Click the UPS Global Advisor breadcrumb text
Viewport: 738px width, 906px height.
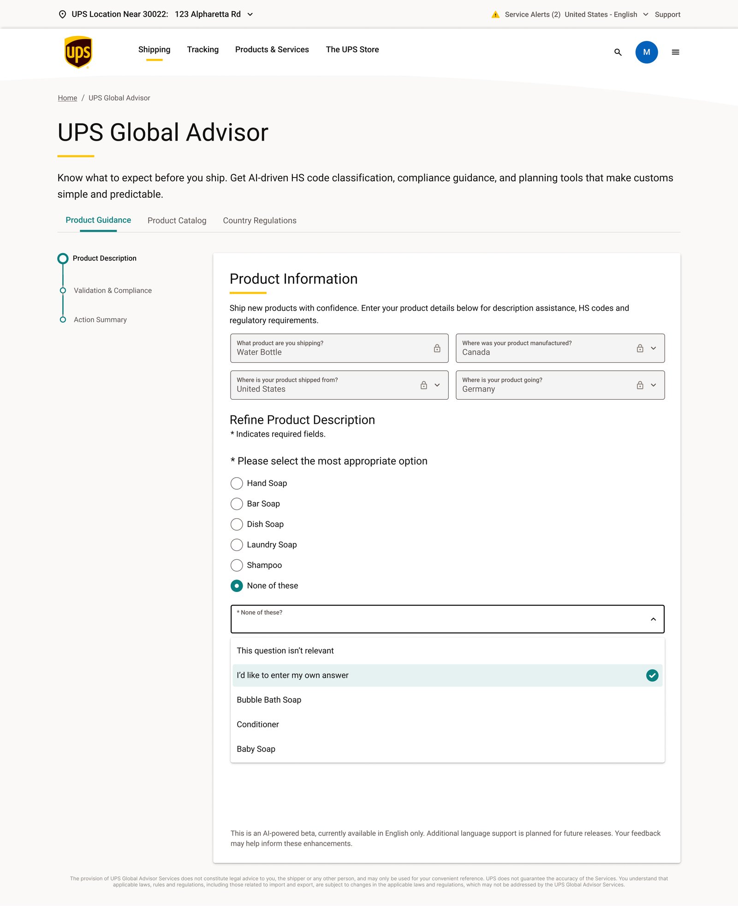point(119,98)
